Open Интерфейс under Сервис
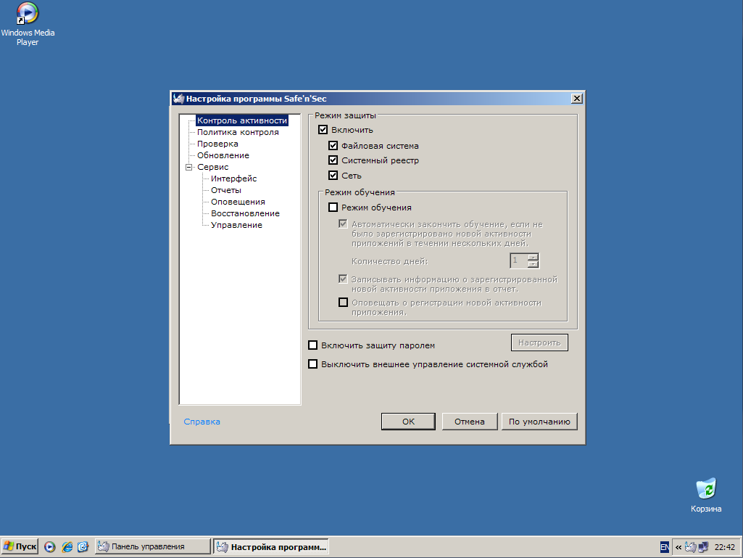Viewport: 743px width, 558px height. 233,179
